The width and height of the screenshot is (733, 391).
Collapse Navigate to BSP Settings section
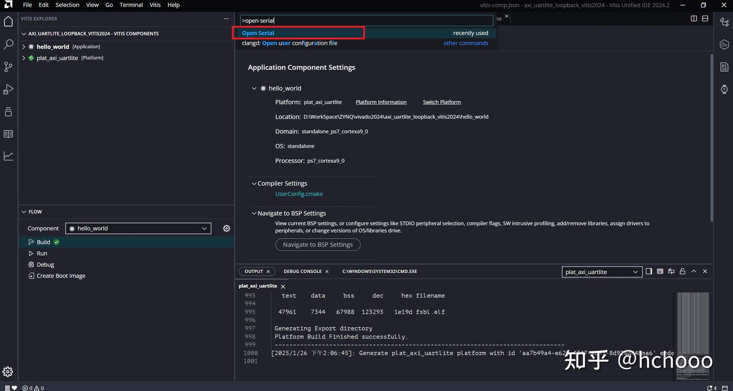coord(254,214)
